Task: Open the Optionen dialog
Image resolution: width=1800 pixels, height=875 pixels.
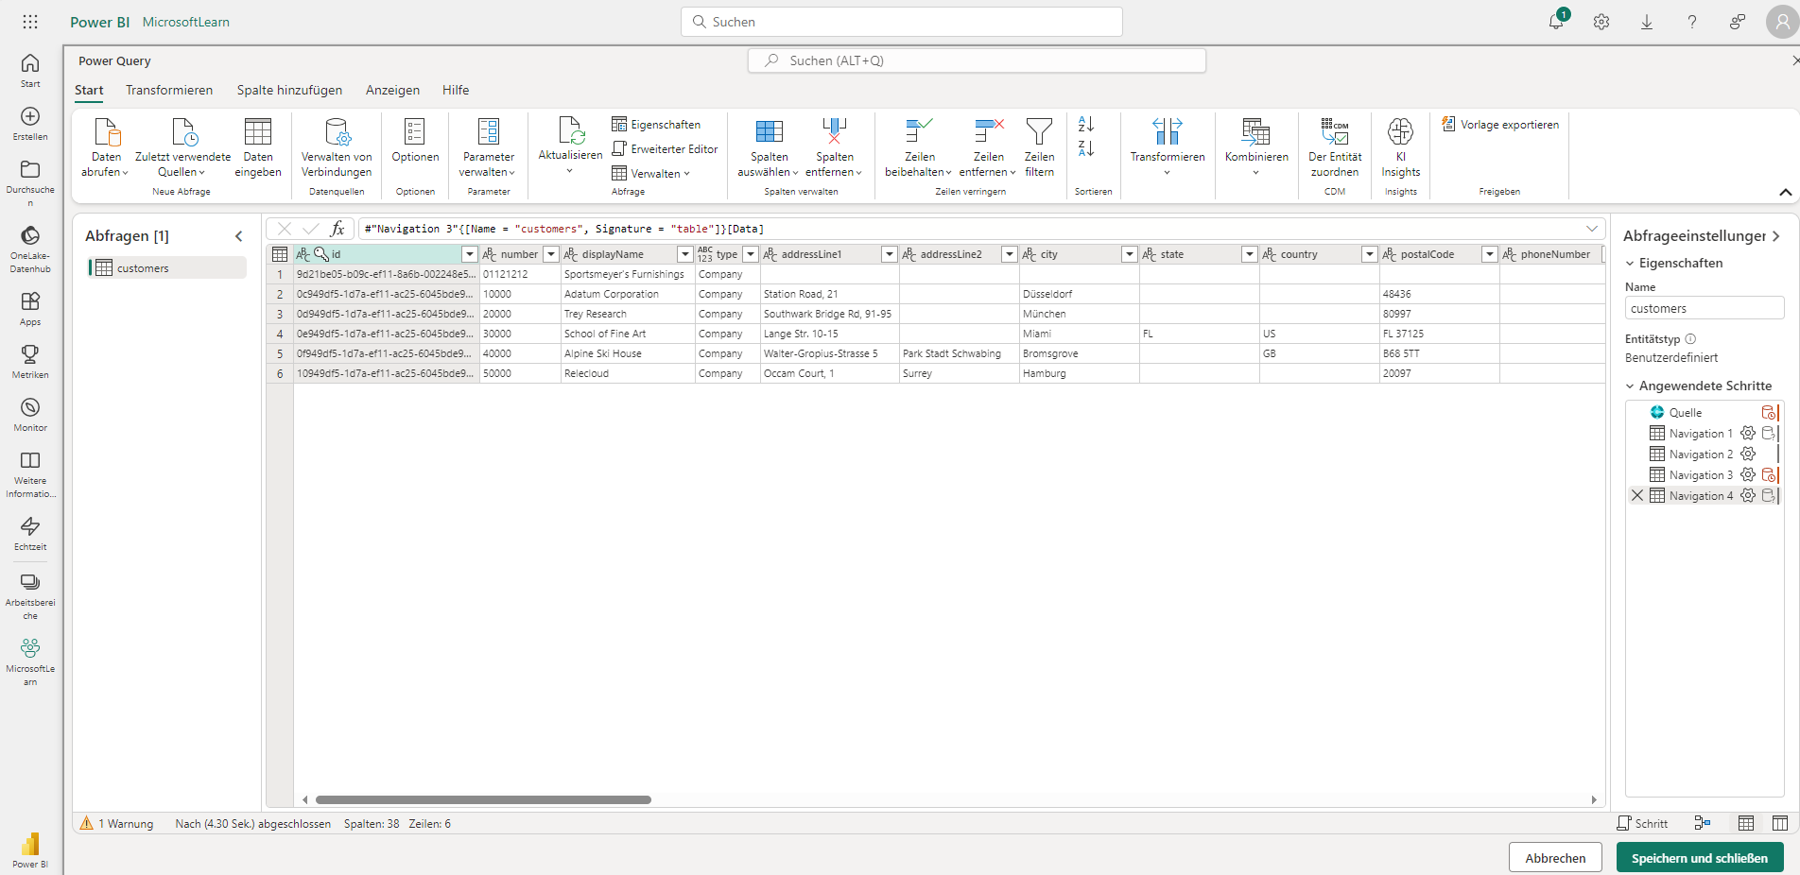Action: [415, 142]
